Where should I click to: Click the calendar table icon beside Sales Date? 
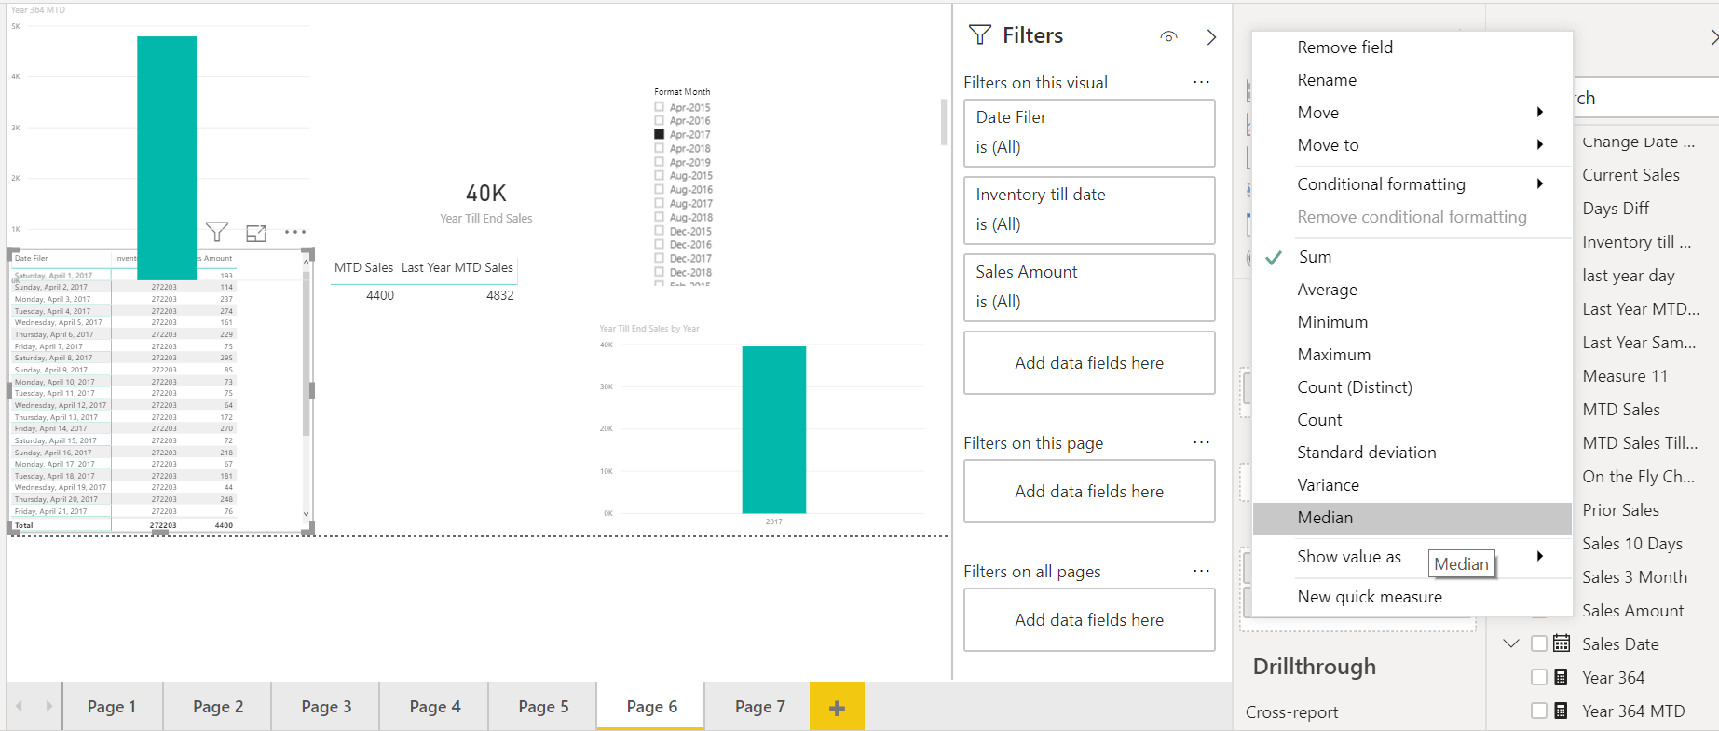[x=1562, y=643]
